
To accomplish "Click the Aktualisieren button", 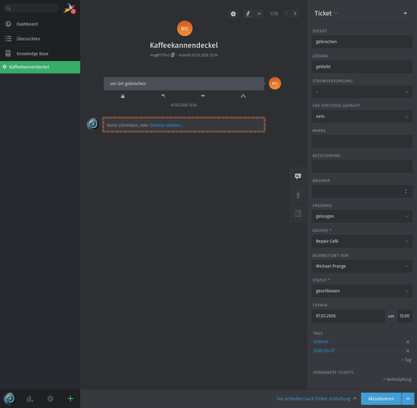I will [x=381, y=399].
